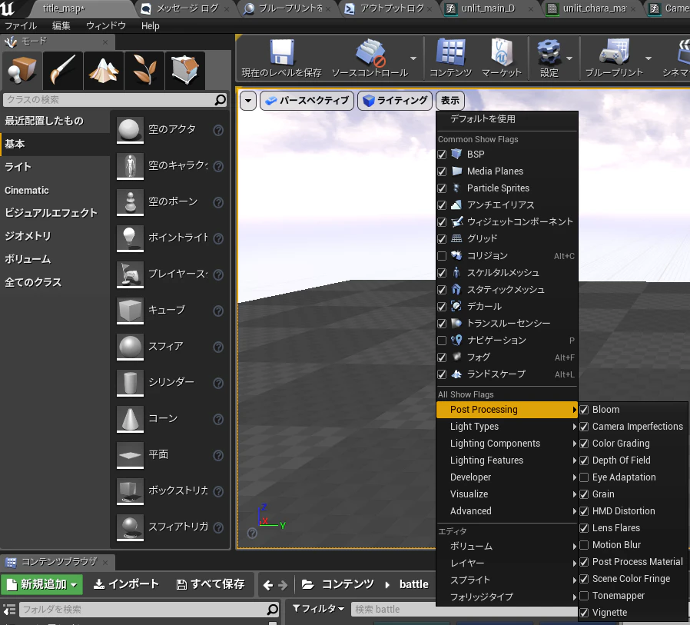690x625 pixels.
Task: Expand the Source Control dropdown arrow
Action: click(x=413, y=58)
